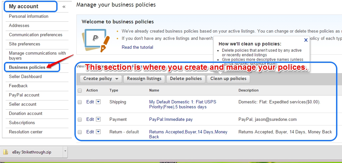Open PayPal account settings

pyautogui.click(x=24, y=95)
